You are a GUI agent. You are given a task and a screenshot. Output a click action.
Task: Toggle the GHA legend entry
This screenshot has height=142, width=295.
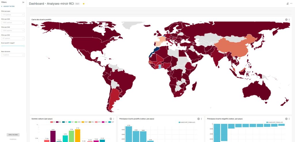pyautogui.click(x=78, y=122)
